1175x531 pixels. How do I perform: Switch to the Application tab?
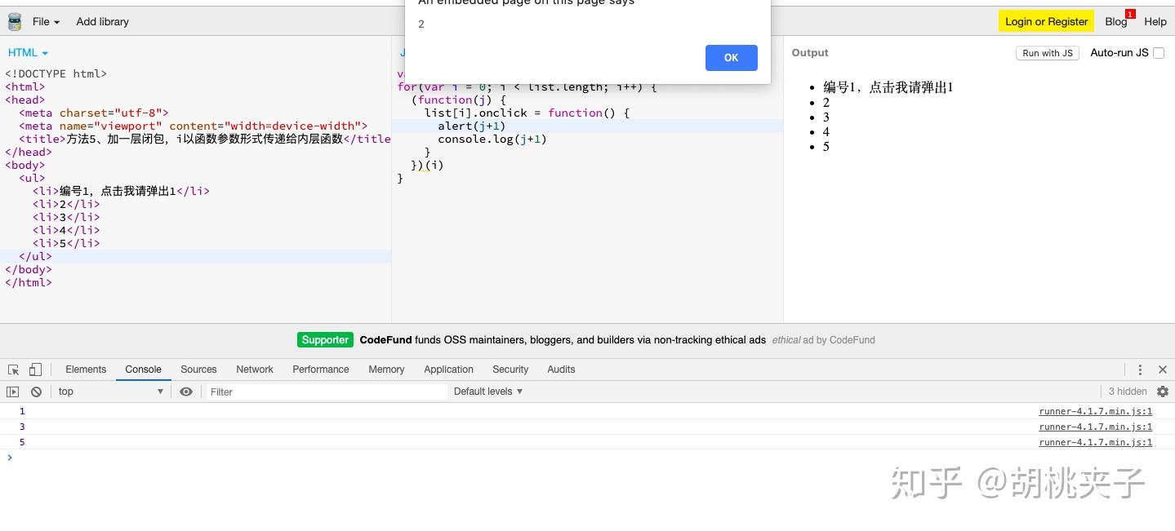point(448,369)
